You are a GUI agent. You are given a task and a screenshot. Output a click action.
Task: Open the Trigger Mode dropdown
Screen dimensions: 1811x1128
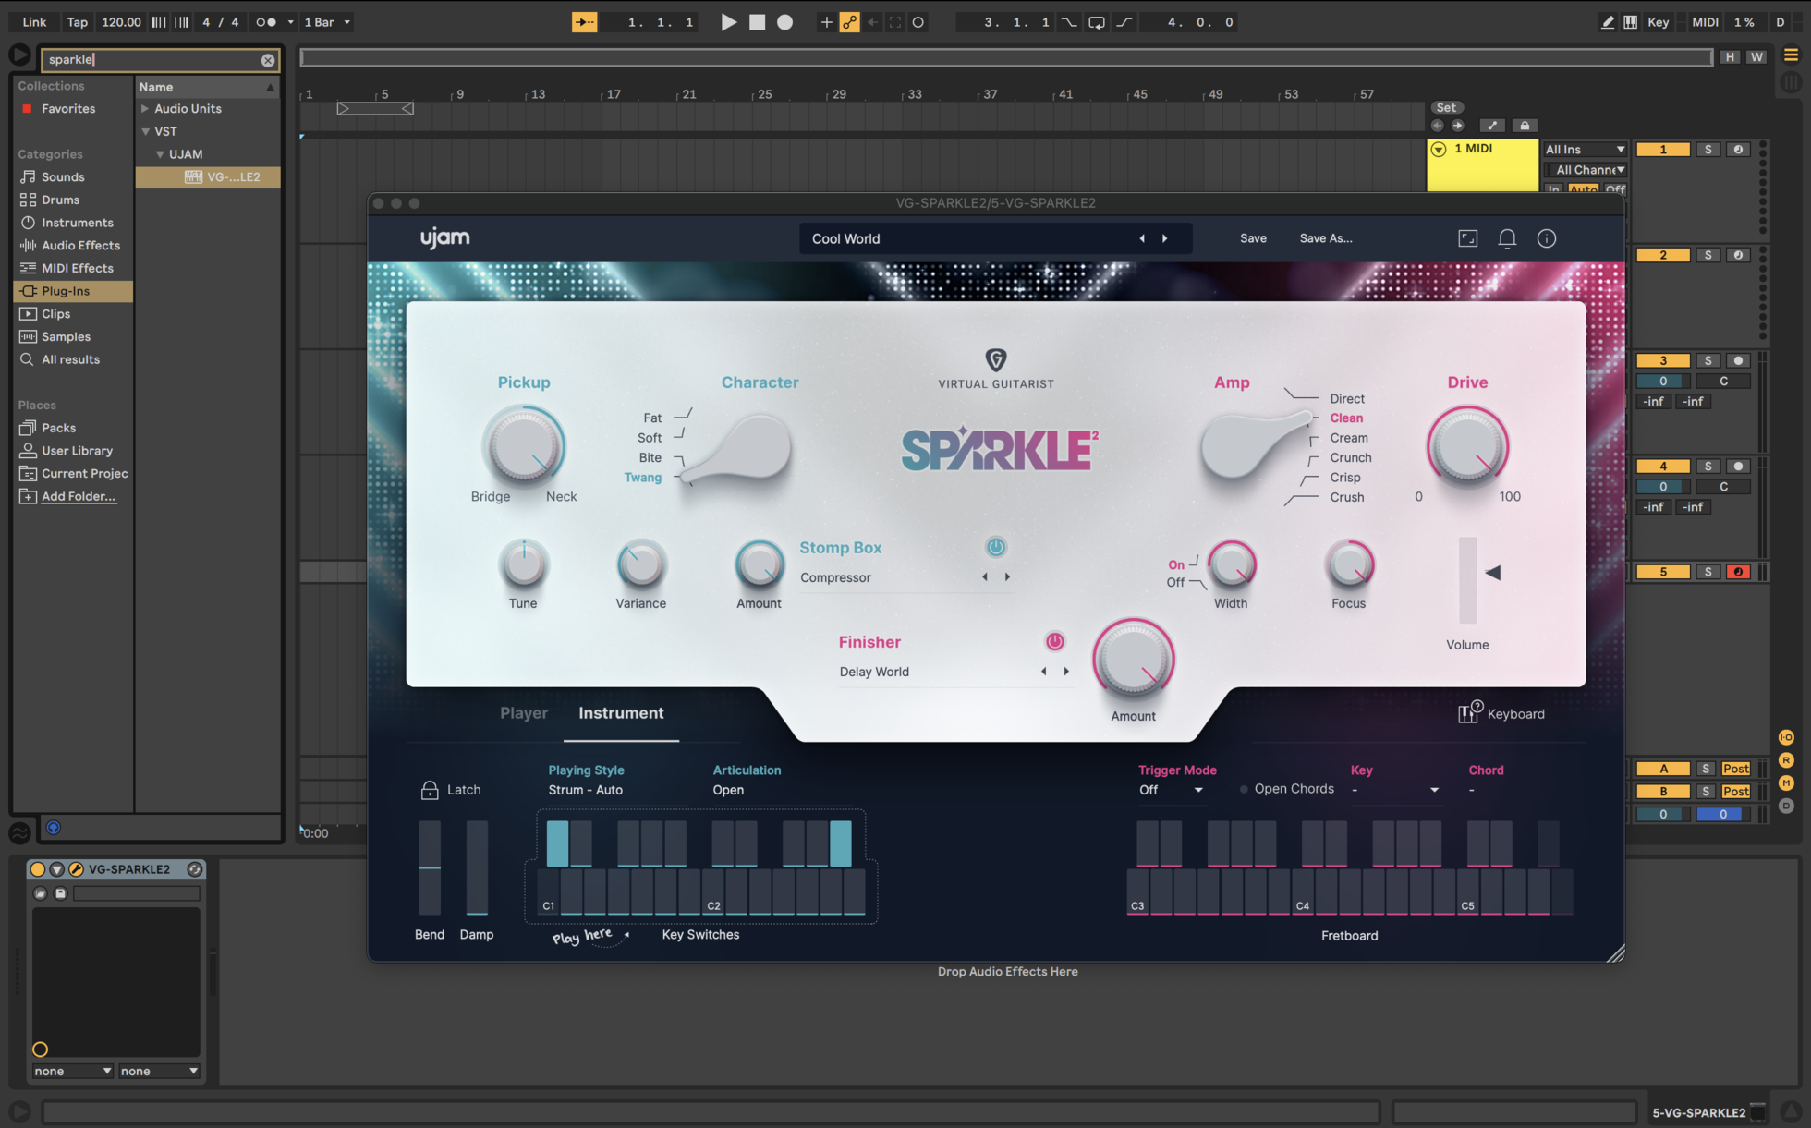1172,790
